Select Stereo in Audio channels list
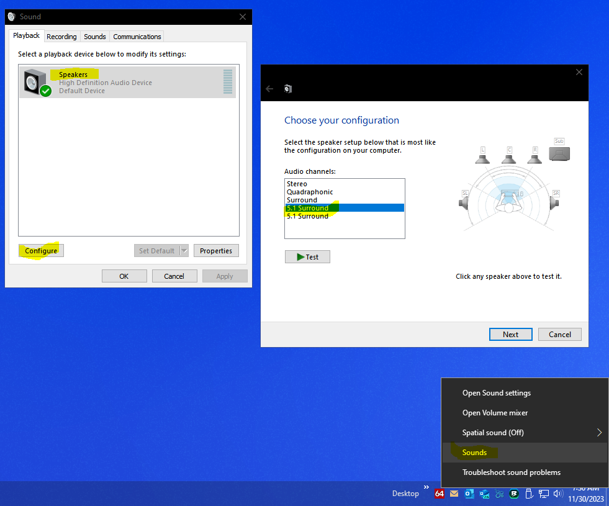The height and width of the screenshot is (506, 609). pyautogui.click(x=297, y=184)
